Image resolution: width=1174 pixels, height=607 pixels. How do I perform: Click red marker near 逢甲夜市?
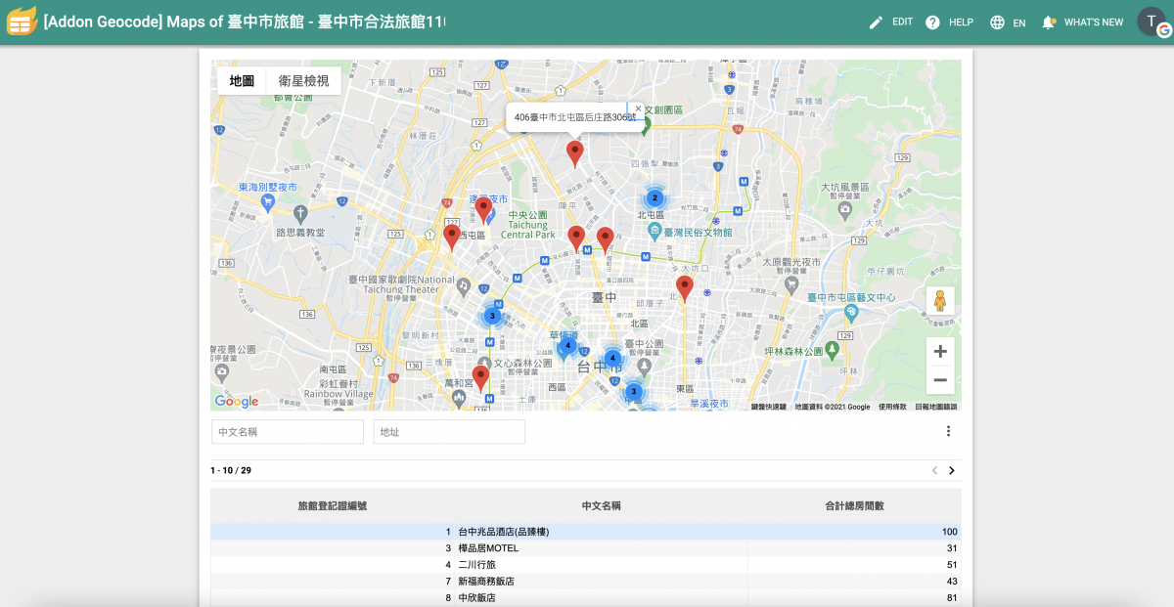(483, 208)
